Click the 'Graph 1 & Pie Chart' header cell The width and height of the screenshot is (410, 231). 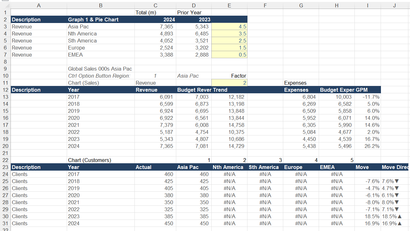tap(101, 19)
